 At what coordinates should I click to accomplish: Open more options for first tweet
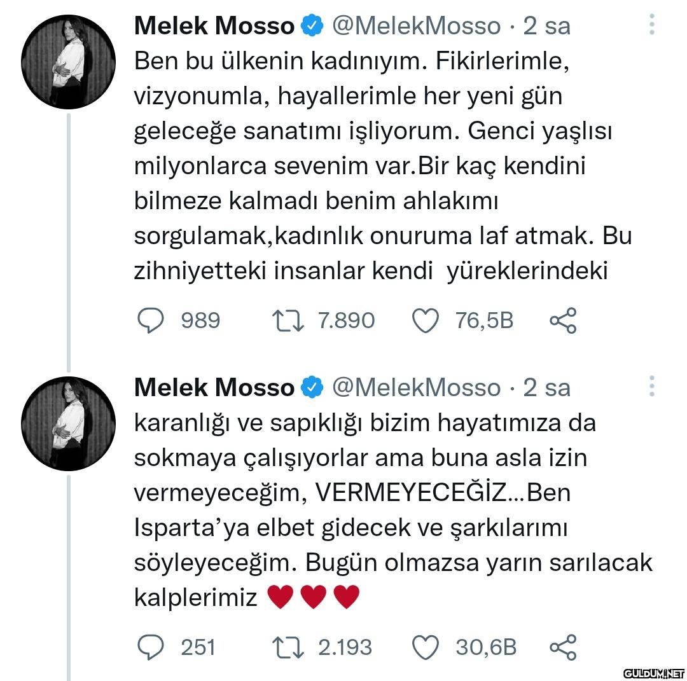click(x=651, y=24)
